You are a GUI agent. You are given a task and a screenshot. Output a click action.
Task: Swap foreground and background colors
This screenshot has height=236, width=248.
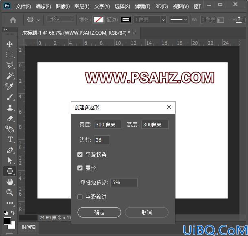click(x=13, y=213)
